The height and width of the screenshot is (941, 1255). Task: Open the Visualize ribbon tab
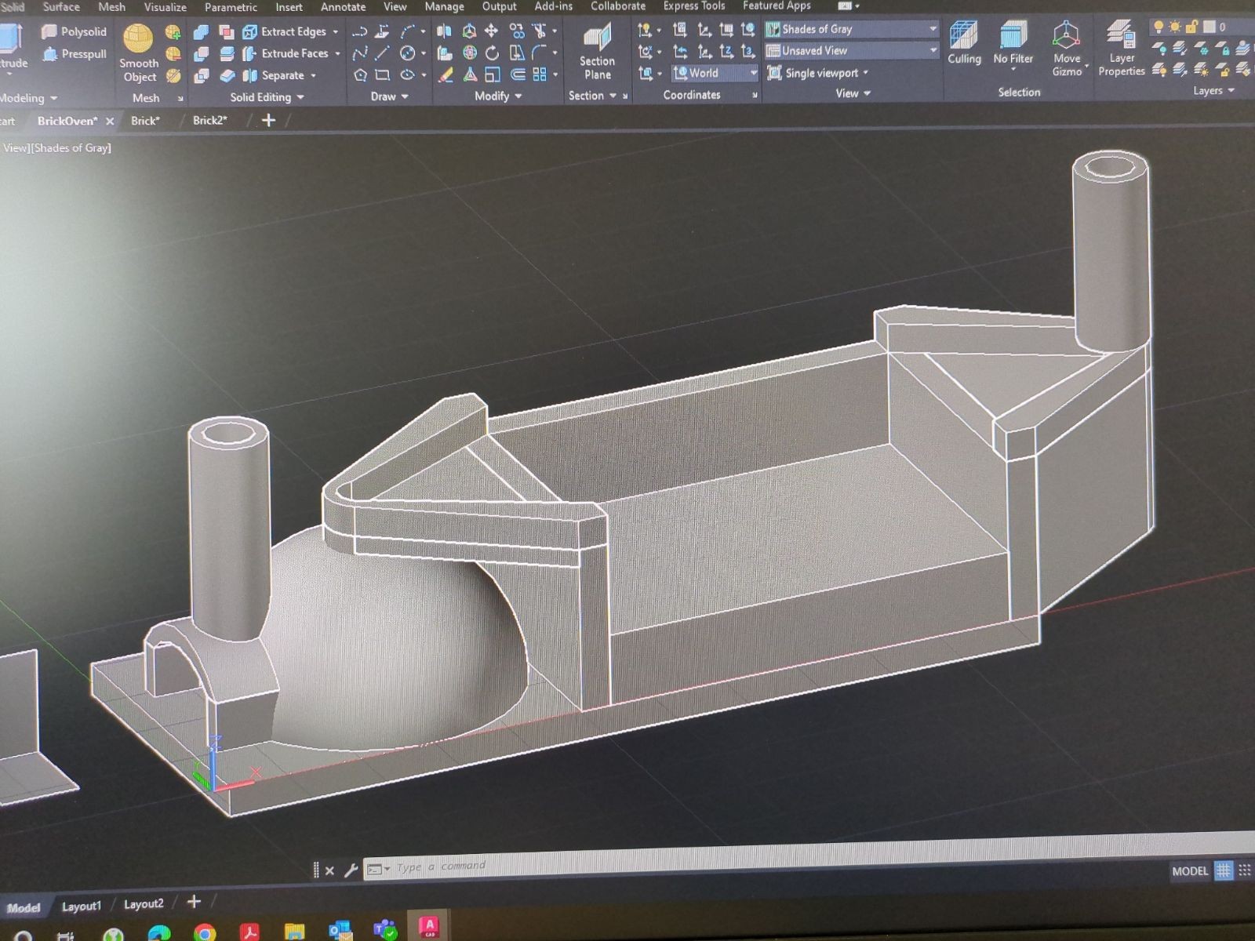(165, 7)
